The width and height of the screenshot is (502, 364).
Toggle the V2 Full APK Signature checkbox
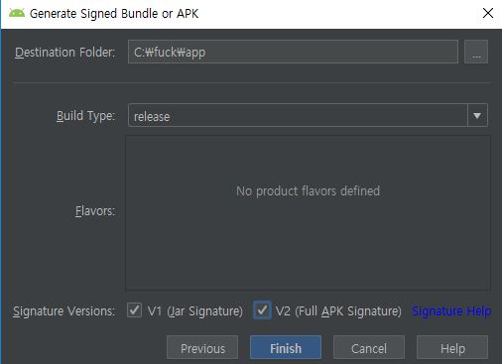pos(262,310)
